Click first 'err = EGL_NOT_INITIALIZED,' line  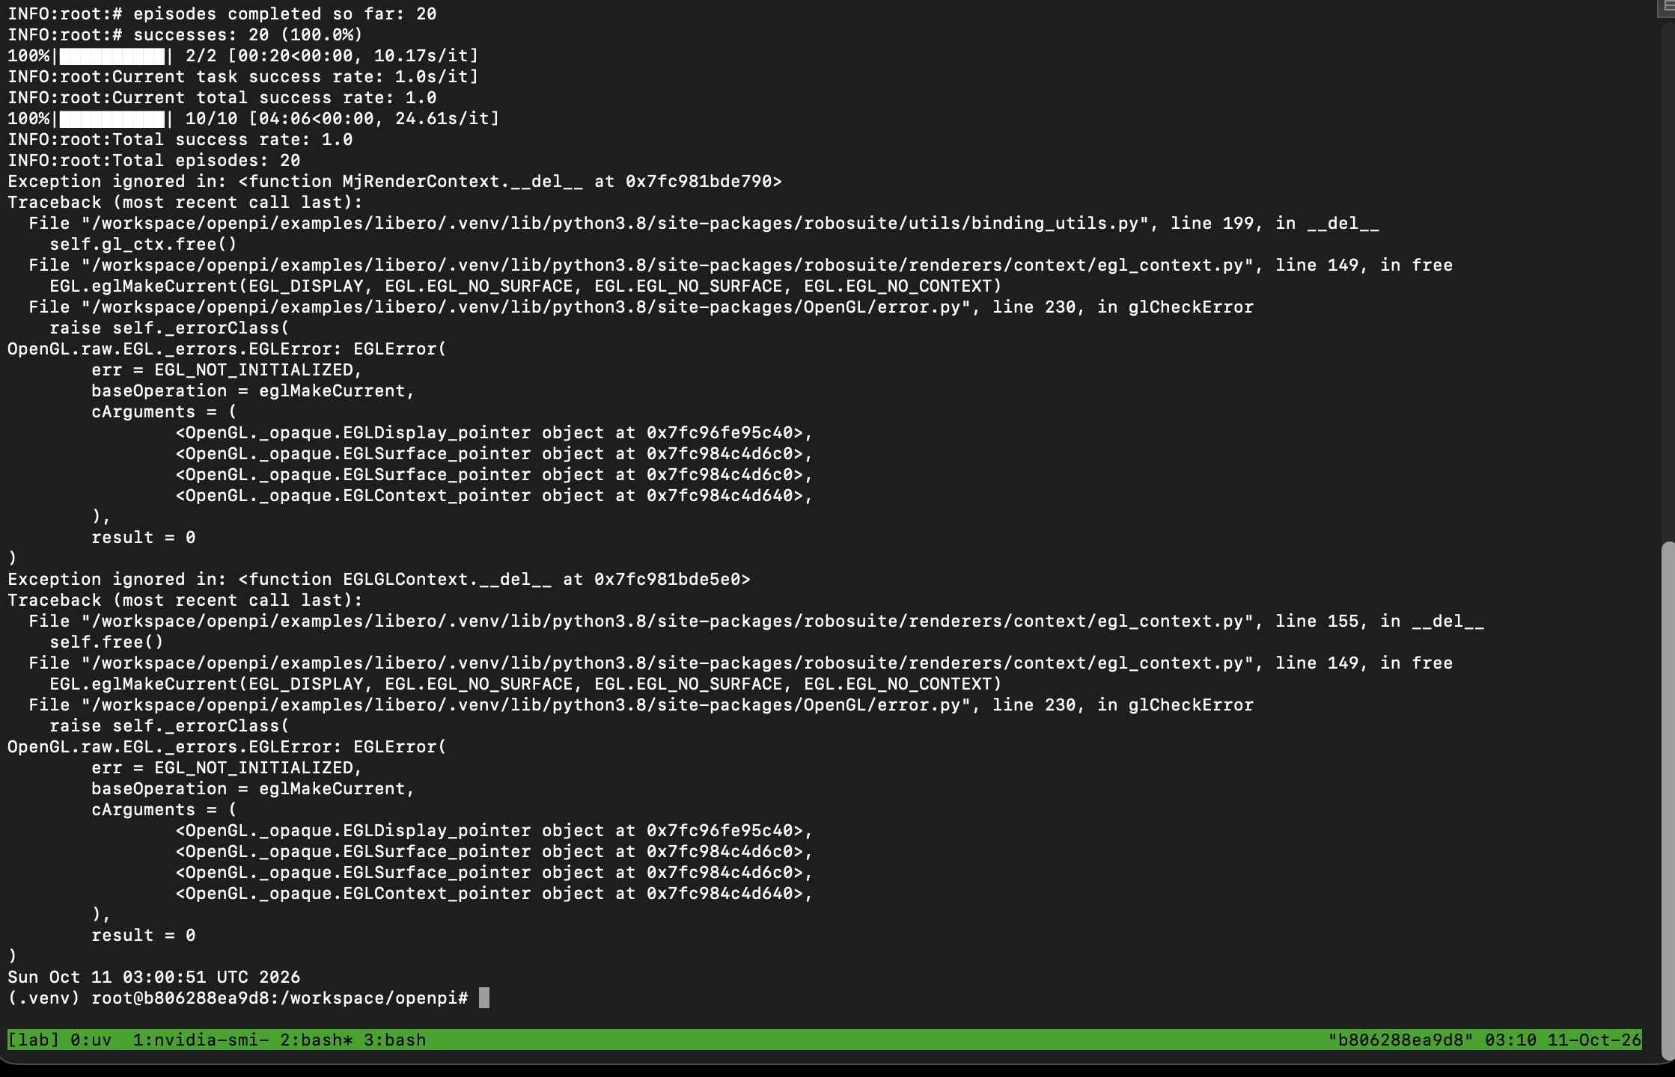point(228,369)
